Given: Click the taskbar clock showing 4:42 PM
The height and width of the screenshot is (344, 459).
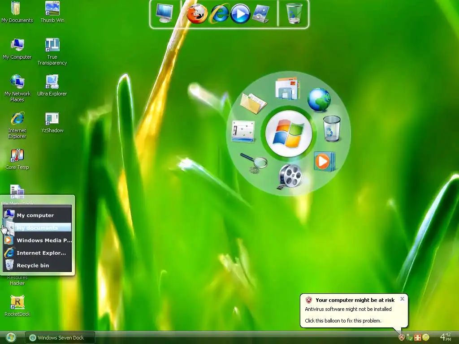Looking at the screenshot, I should [446, 337].
